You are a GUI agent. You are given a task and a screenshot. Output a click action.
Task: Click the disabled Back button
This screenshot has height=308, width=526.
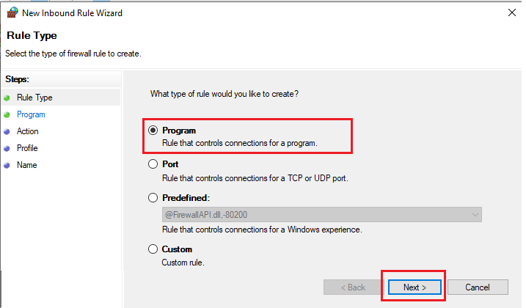point(354,287)
